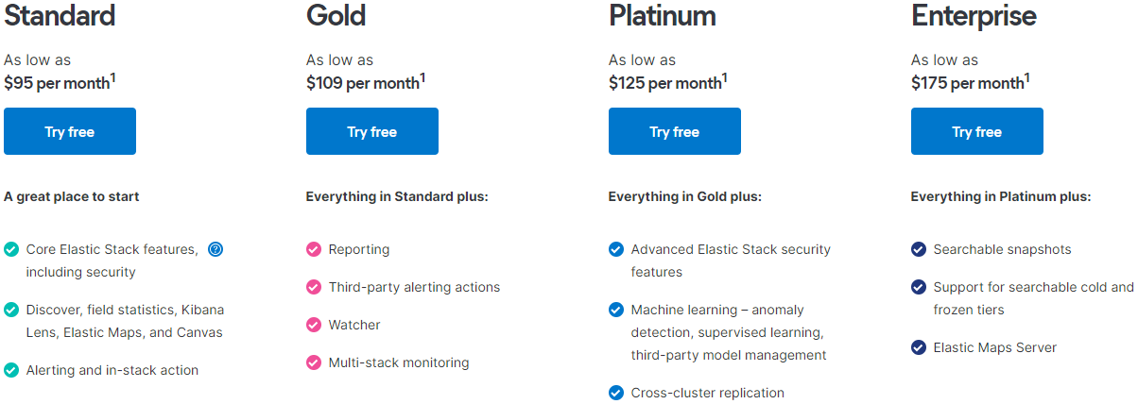Click the green checkmark next to Core Elastic Stack features
This screenshot has height=404, width=1138.
(x=11, y=249)
